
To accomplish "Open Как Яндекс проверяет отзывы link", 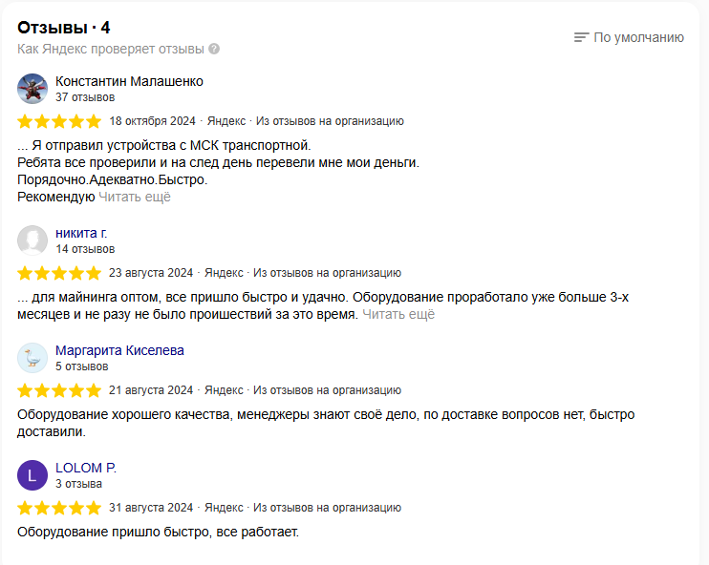I will coord(111,49).
